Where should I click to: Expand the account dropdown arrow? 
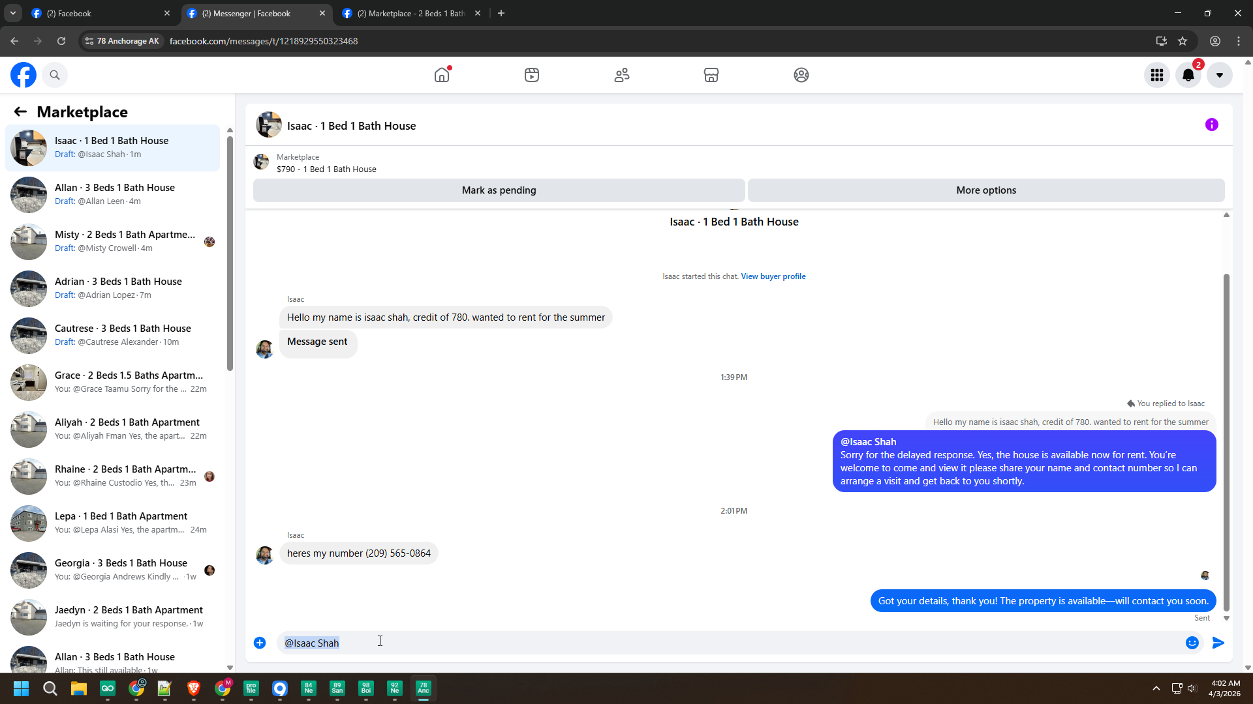pyautogui.click(x=1220, y=75)
